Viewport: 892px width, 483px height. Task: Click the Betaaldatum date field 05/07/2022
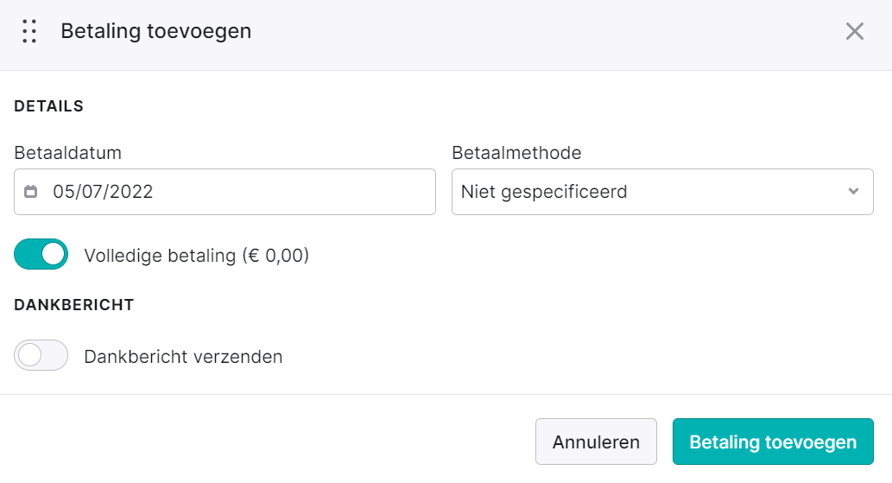coord(225,192)
